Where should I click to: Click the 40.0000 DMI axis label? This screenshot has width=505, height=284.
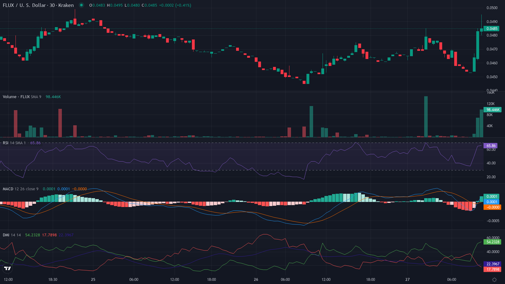(x=492, y=252)
